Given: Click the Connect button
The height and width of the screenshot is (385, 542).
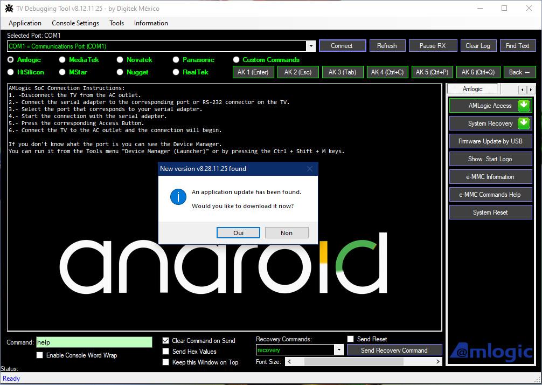Looking at the screenshot, I should [342, 46].
